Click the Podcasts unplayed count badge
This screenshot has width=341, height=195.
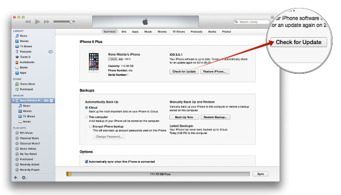(x=51, y=52)
